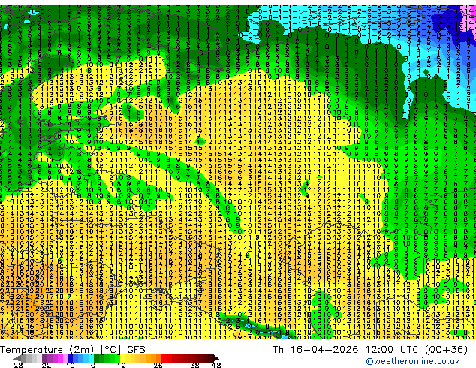The height and width of the screenshot is (368, 476).
Task: Click the date '16-04-2026'
Action: tap(324, 350)
